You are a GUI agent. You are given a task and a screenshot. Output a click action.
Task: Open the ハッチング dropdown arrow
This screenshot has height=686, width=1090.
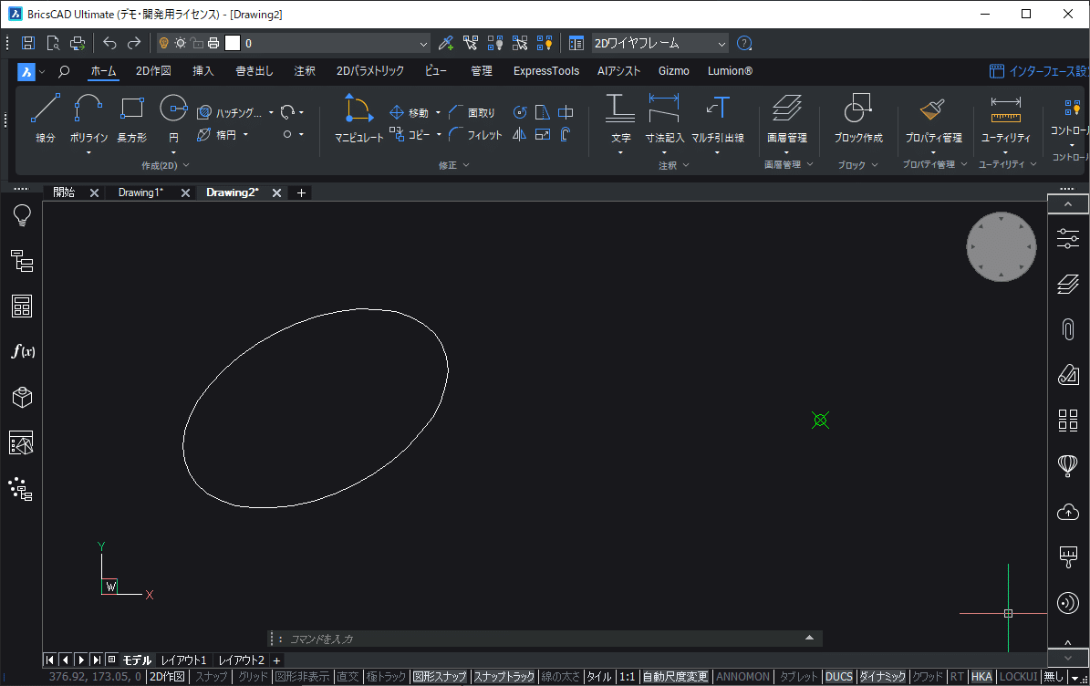tap(271, 112)
